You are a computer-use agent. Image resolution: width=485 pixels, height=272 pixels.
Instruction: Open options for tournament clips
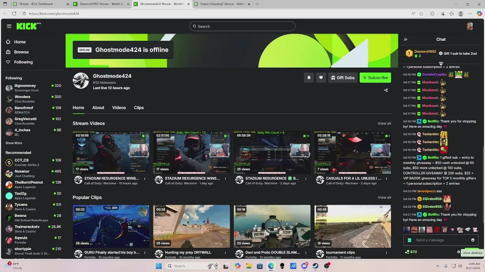(x=386, y=253)
